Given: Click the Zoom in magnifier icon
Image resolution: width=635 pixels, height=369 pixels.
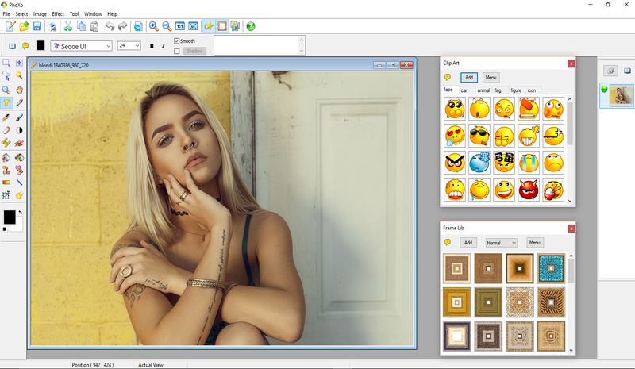Looking at the screenshot, I should [153, 26].
